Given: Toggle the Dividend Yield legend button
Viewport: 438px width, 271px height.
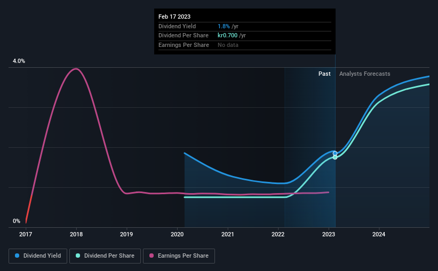Looking at the screenshot, I should [x=38, y=256].
